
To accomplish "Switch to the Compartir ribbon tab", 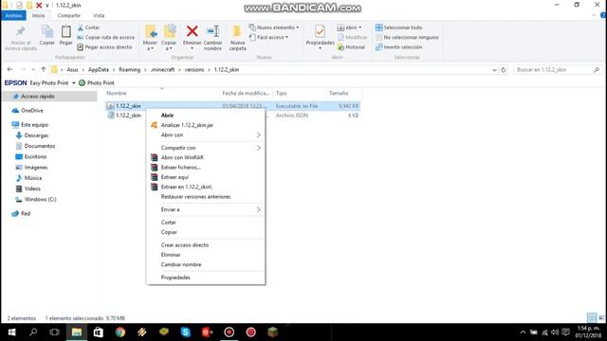I will pyautogui.click(x=69, y=15).
